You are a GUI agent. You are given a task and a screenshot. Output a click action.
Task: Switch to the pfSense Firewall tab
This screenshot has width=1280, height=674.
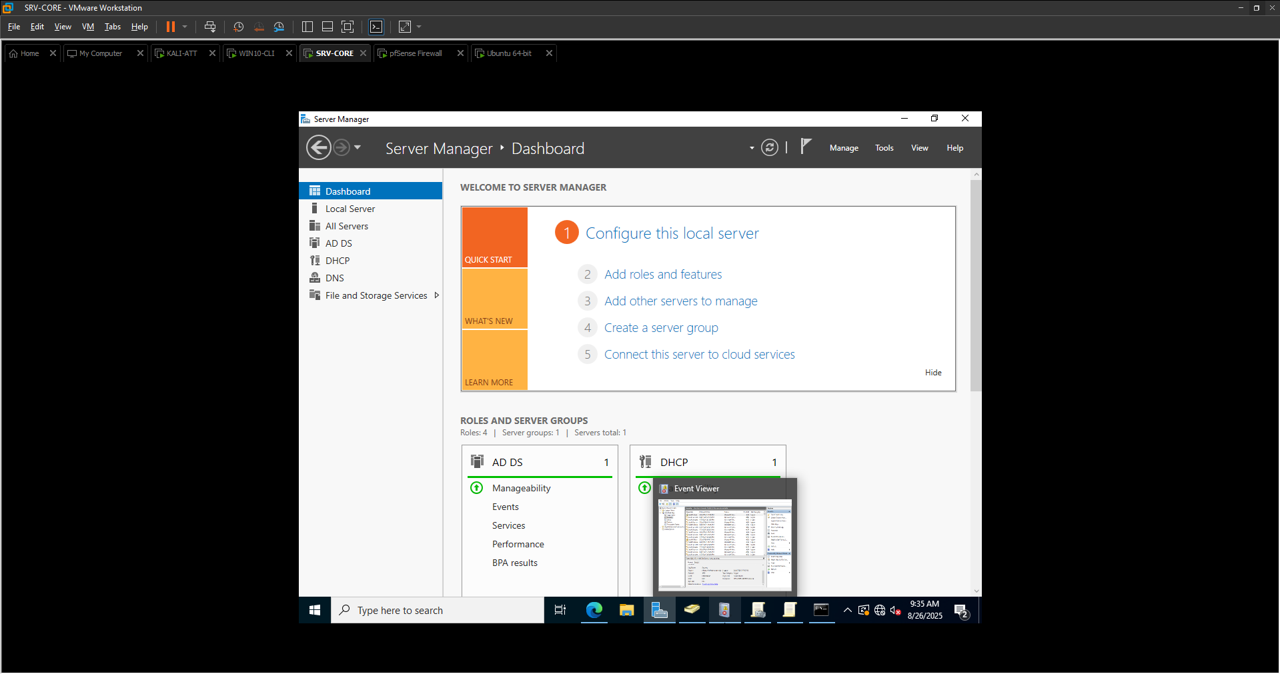(x=415, y=53)
